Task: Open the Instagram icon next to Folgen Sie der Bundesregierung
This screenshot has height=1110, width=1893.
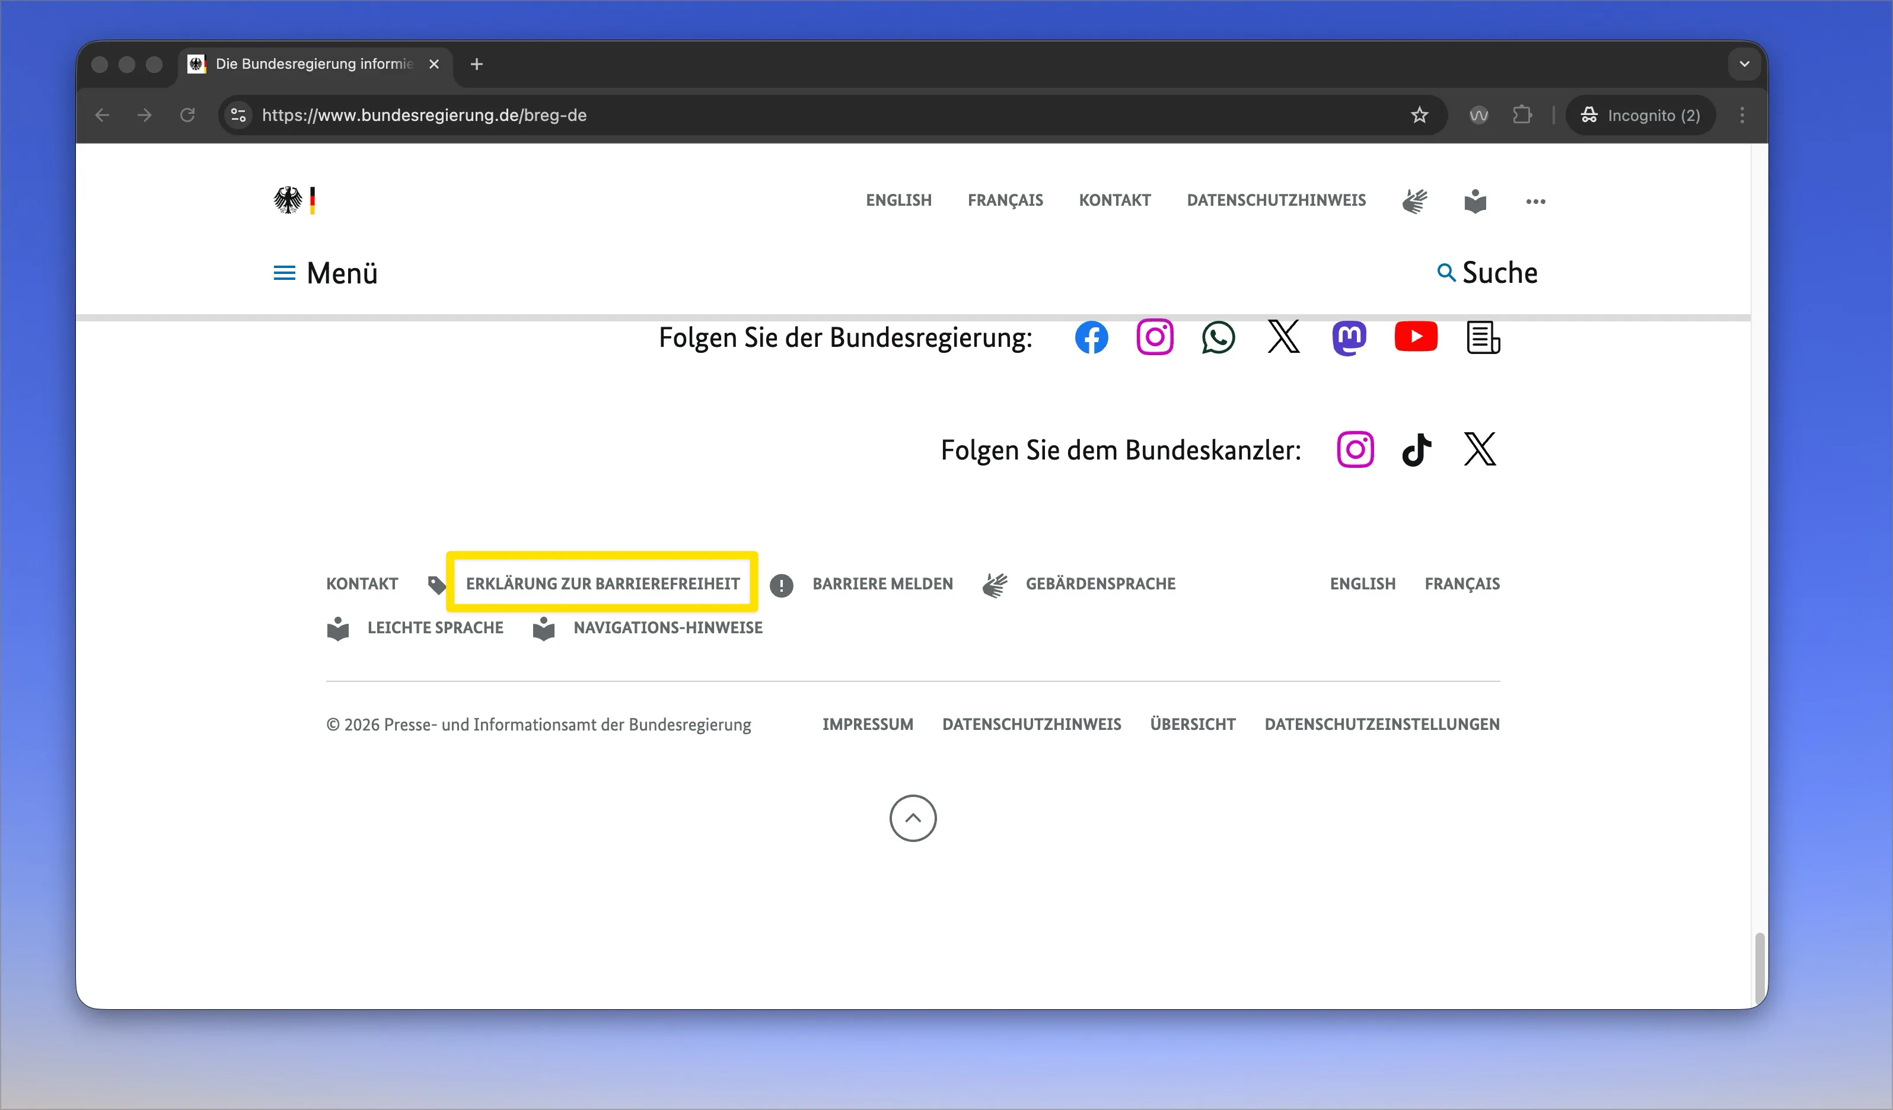Action: click(x=1155, y=337)
